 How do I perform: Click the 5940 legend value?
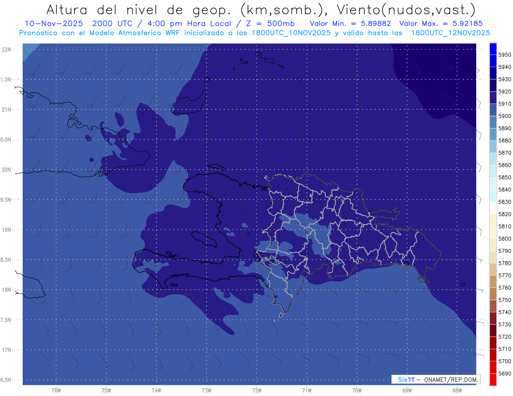point(504,67)
